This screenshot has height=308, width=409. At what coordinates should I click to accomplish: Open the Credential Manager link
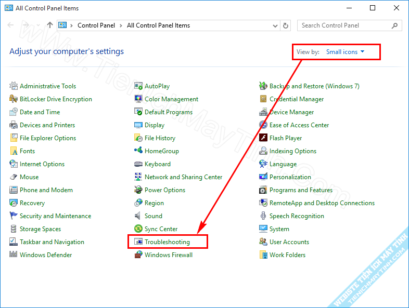click(297, 99)
